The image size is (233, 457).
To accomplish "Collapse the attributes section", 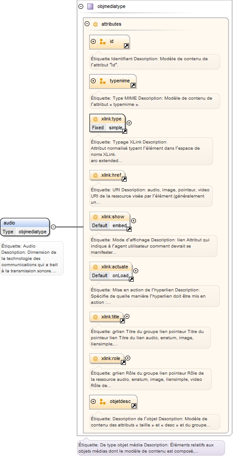I will [87, 24].
